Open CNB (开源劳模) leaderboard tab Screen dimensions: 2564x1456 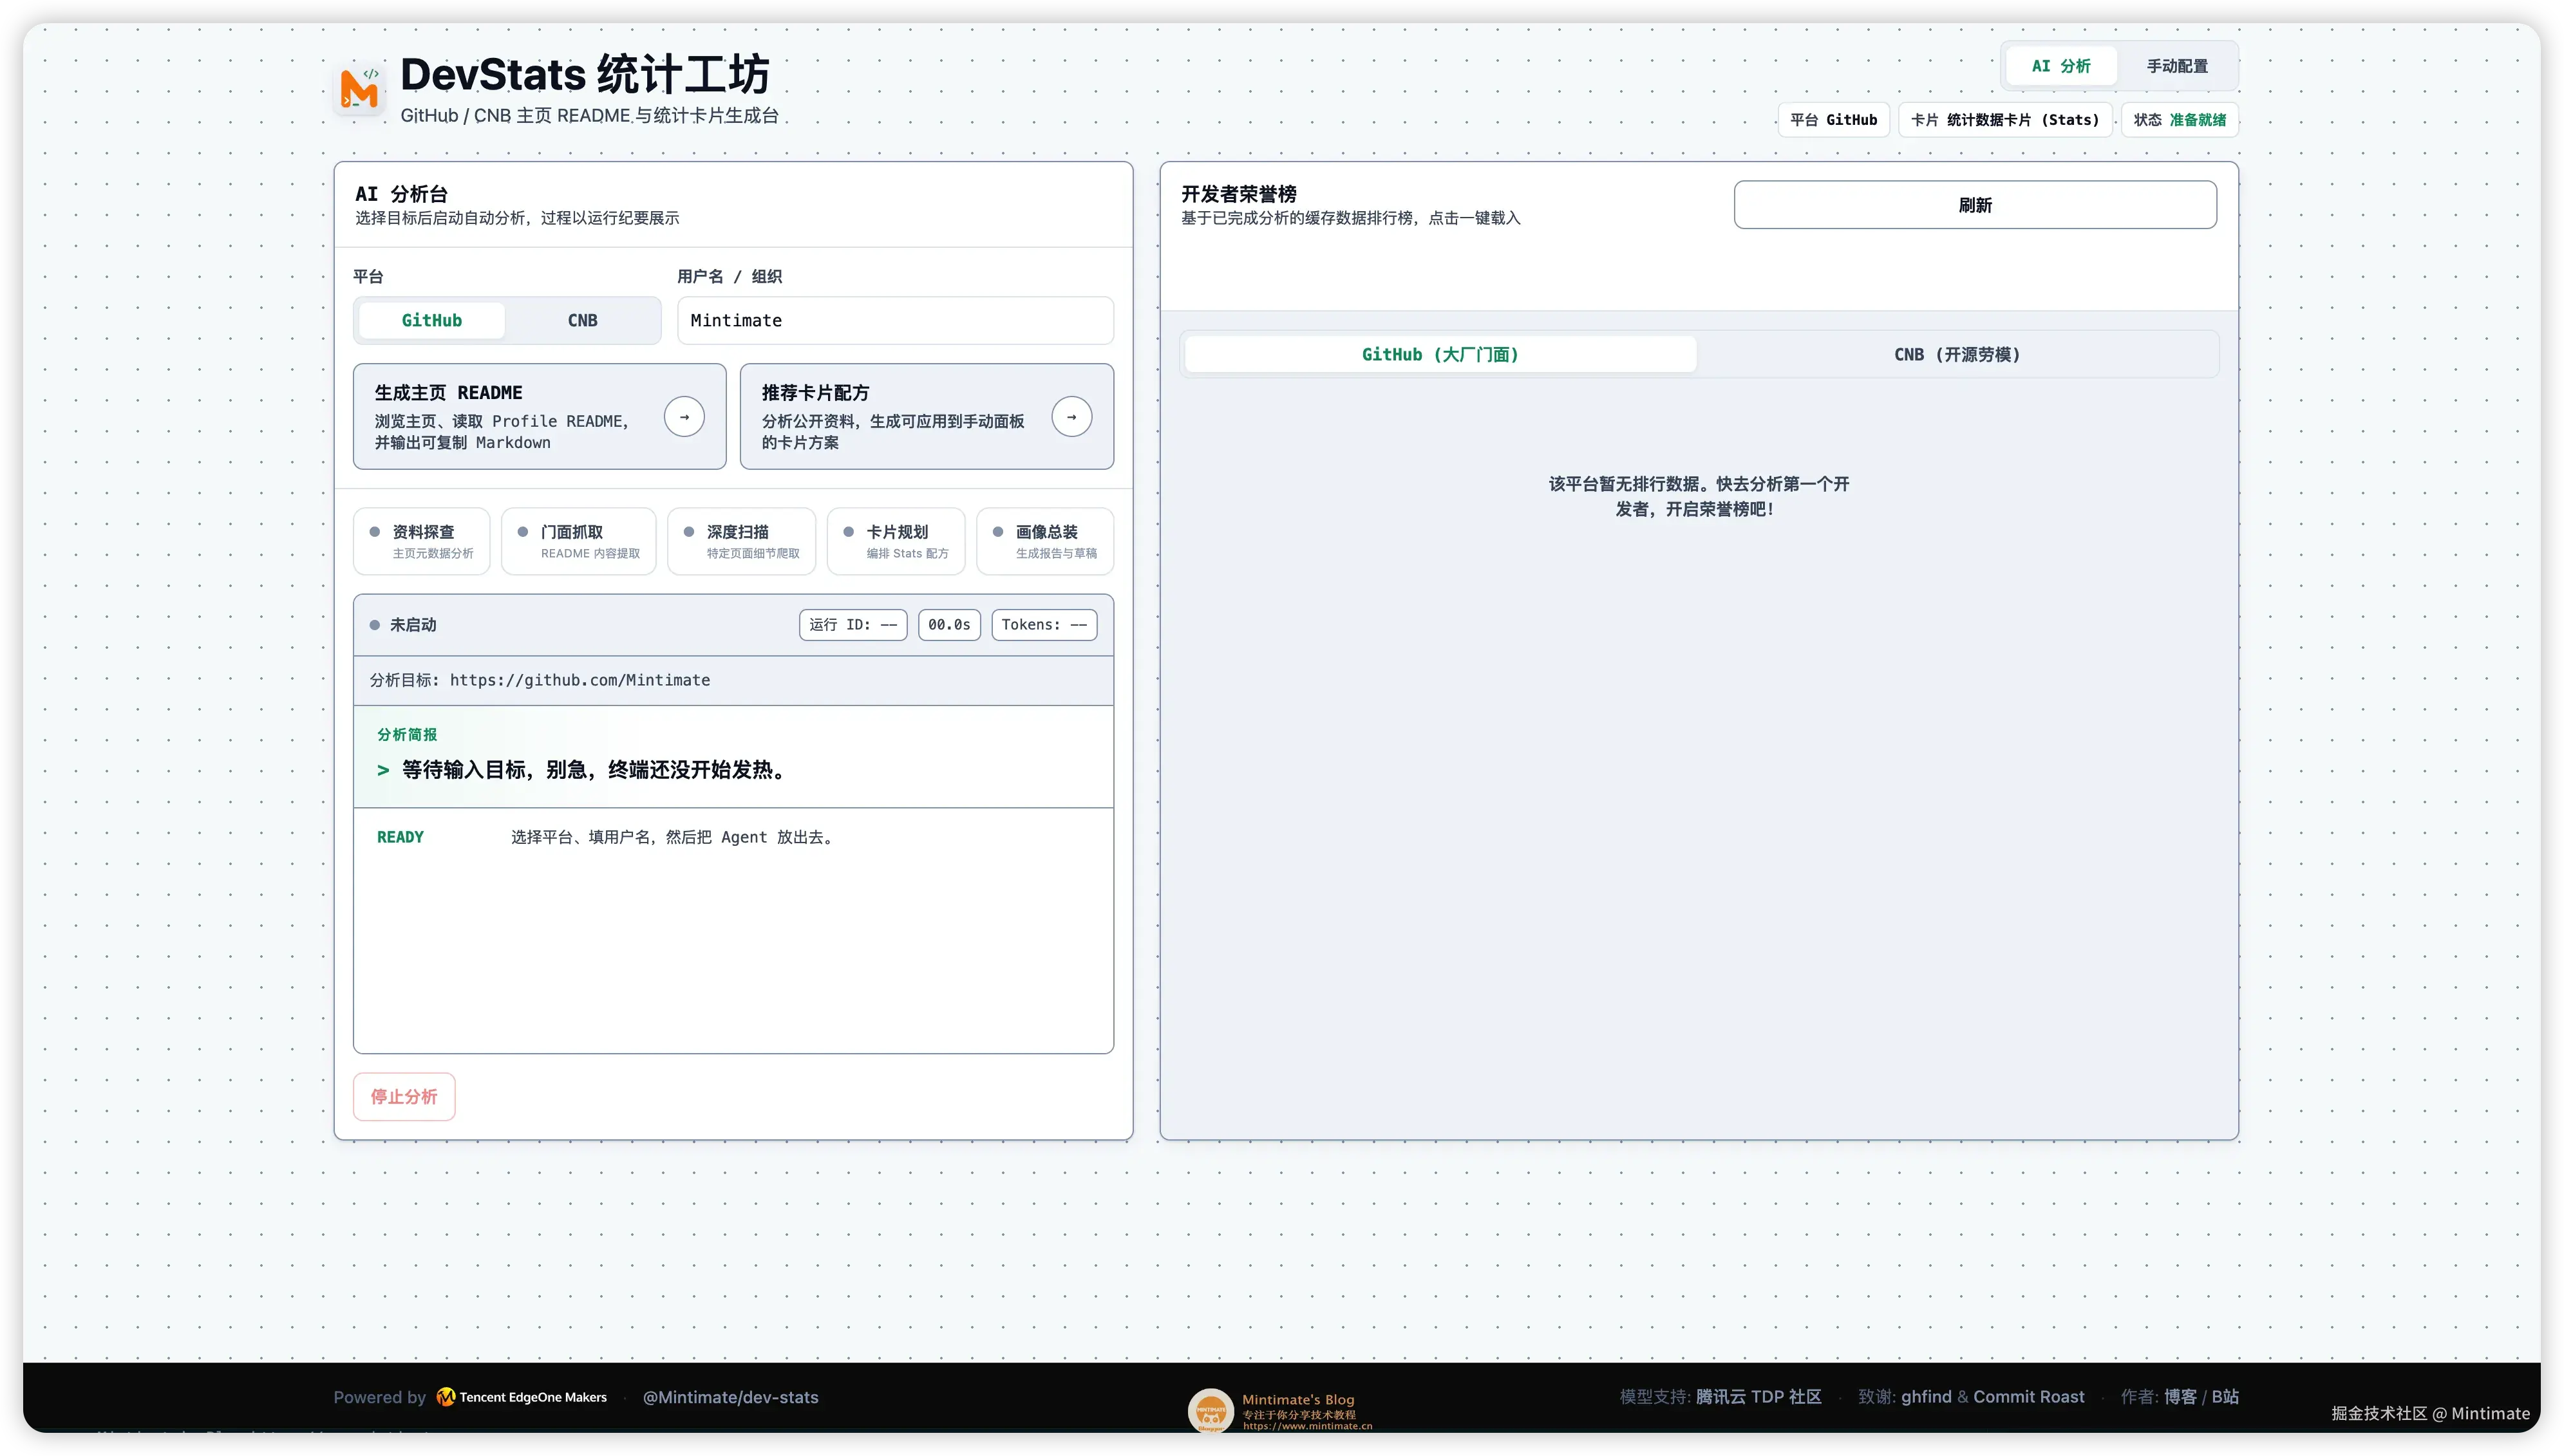(x=1956, y=354)
